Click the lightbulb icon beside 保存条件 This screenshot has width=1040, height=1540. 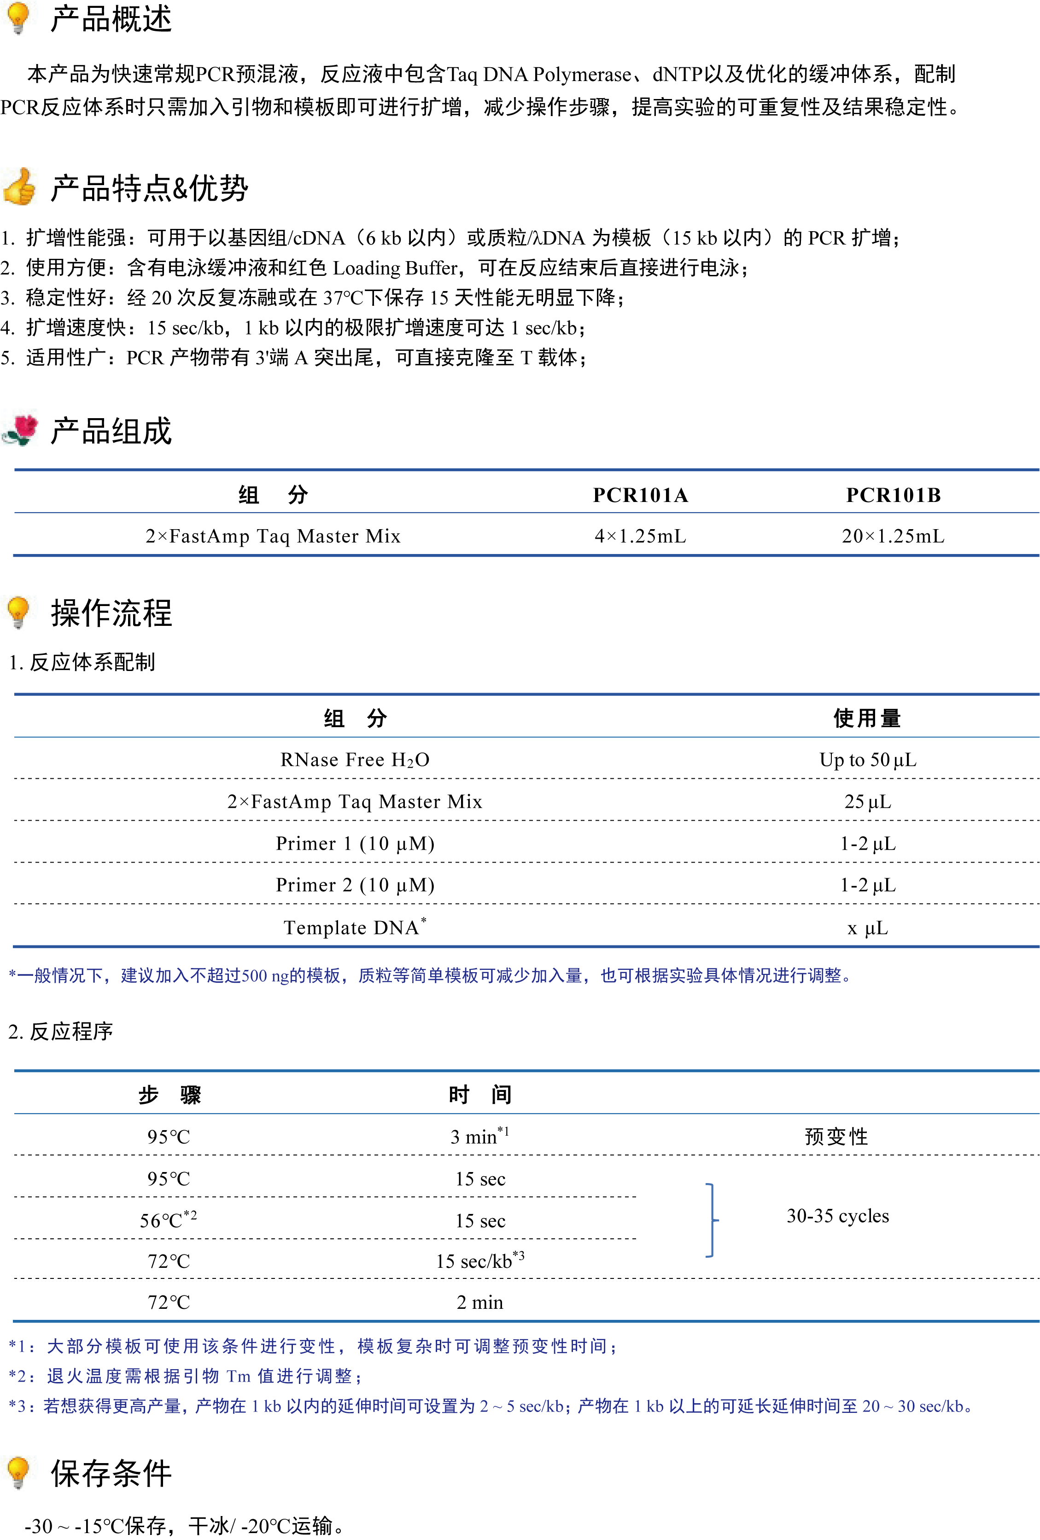18,1472
